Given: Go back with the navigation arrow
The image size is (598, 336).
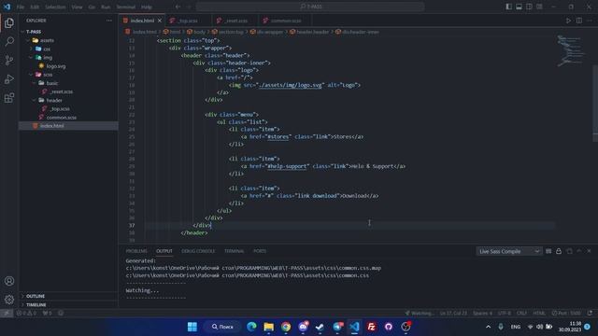Looking at the screenshot, I should (178, 7).
